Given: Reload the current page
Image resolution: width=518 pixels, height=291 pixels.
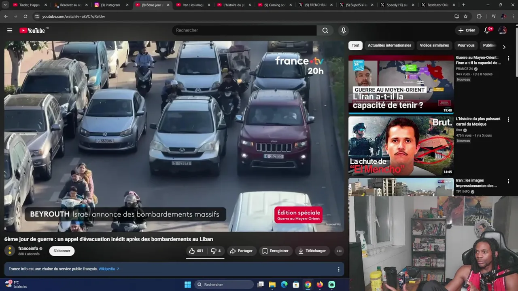Looking at the screenshot, I should pos(25,16).
